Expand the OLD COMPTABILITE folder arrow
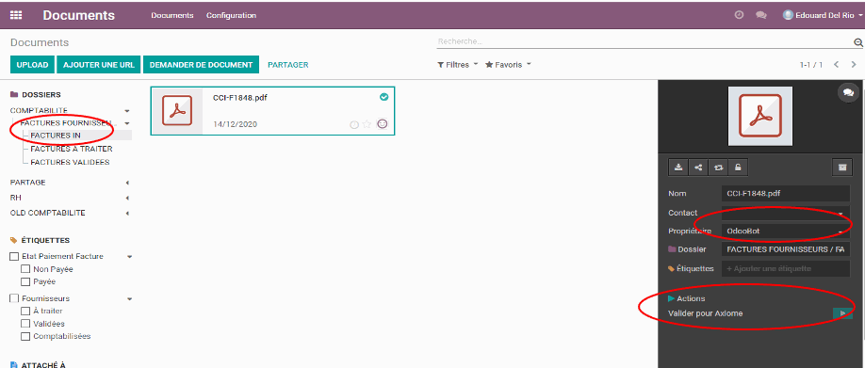This screenshot has width=865, height=368. coord(127,214)
